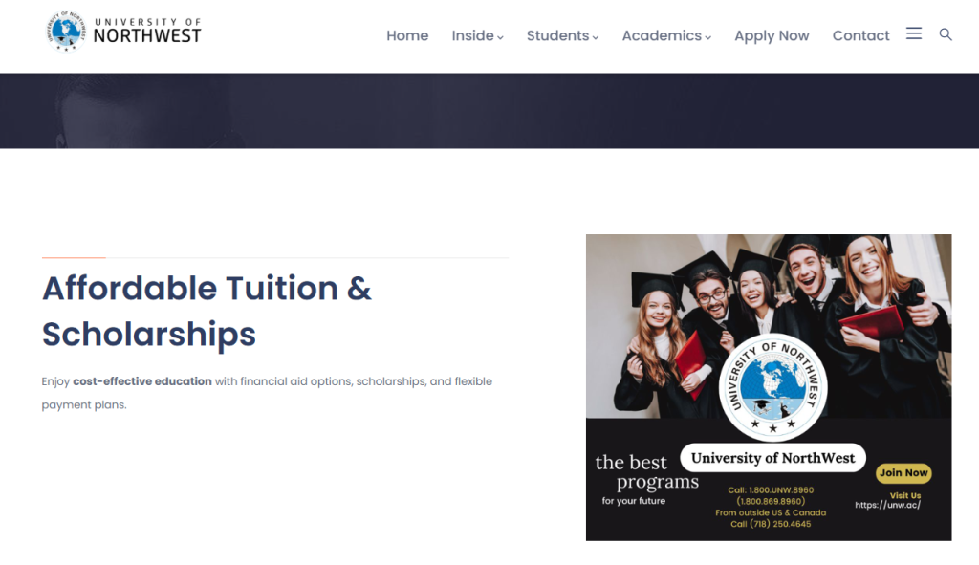Expand the Inside dropdown chevron
Image resolution: width=979 pixels, height=565 pixels.
[x=500, y=37]
